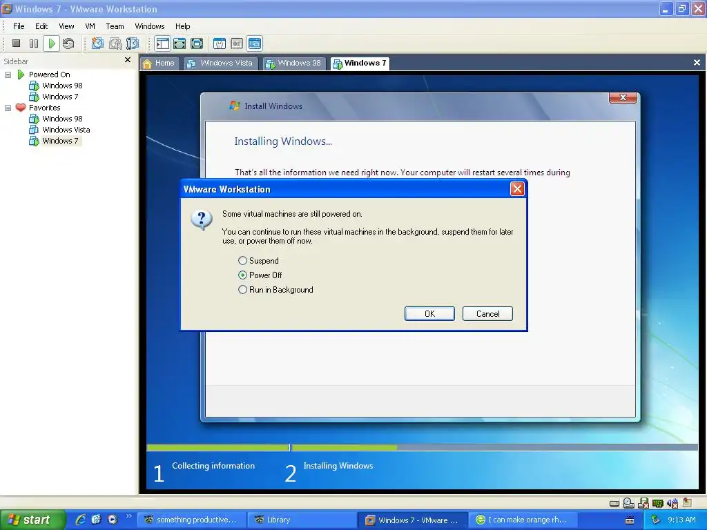Click the taskbar clock showing 9:13 AM

click(681, 520)
